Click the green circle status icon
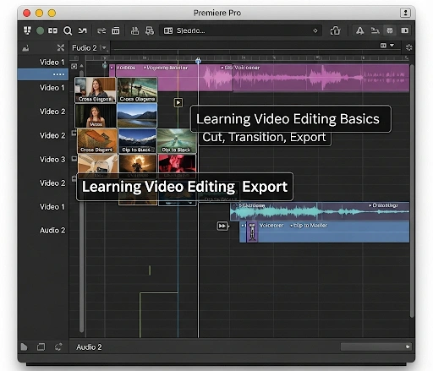Image resolution: width=433 pixels, height=371 pixels. (40, 30)
